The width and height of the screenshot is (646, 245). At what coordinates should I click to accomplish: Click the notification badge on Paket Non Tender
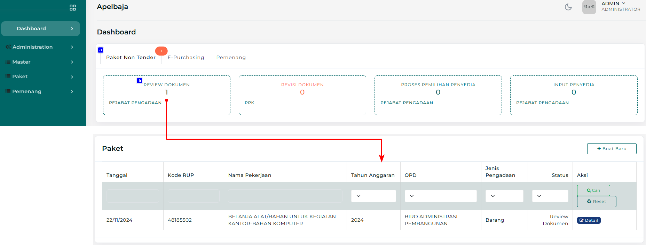click(x=161, y=51)
